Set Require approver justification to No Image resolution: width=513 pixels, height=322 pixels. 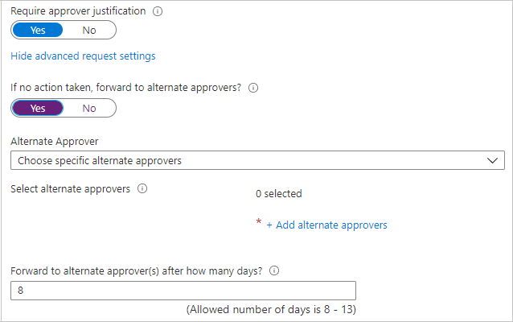click(88, 31)
